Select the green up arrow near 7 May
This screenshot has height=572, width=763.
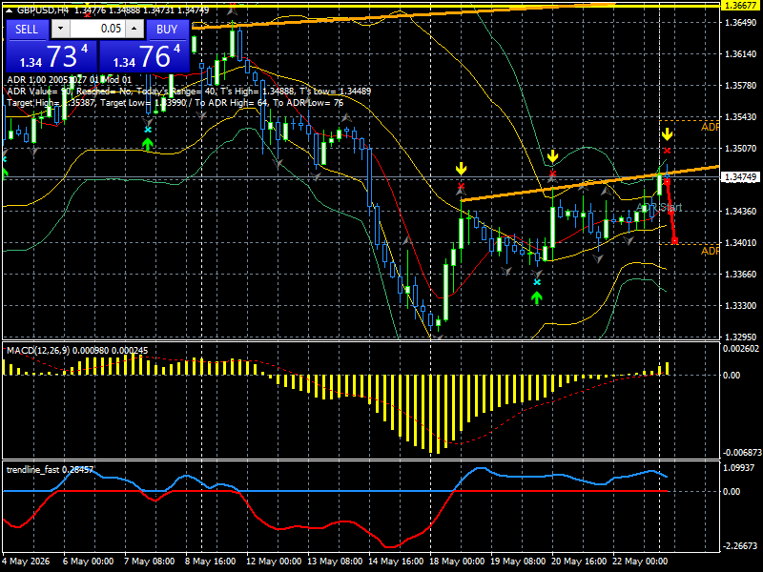click(x=148, y=144)
